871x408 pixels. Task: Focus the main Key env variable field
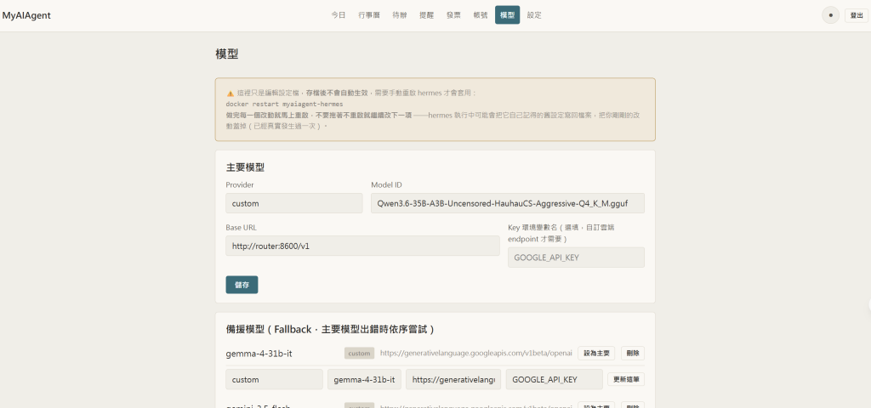tap(576, 258)
